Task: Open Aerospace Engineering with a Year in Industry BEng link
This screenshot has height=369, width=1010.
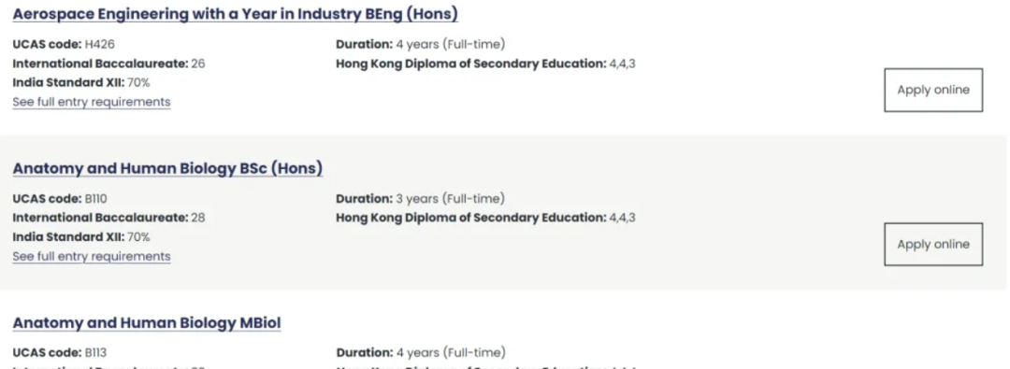Action: [x=235, y=14]
